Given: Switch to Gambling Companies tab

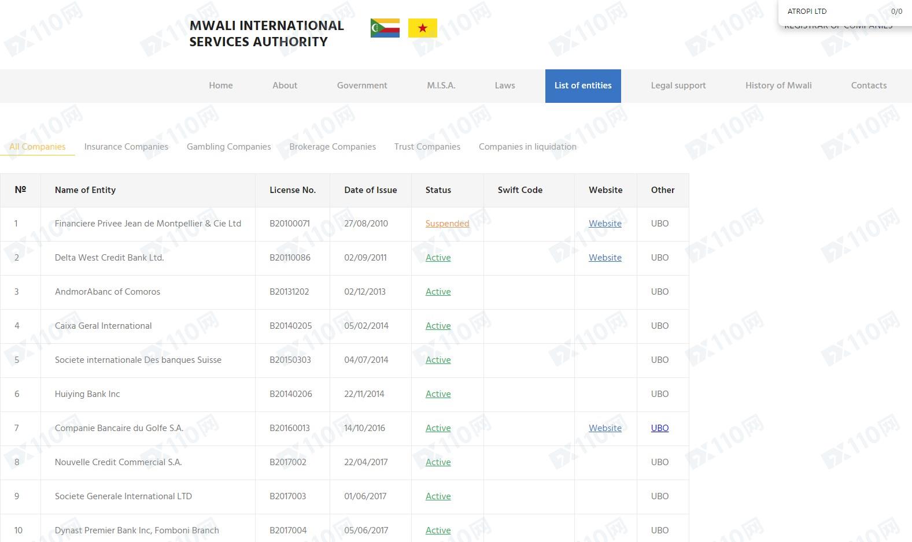Looking at the screenshot, I should pos(229,147).
